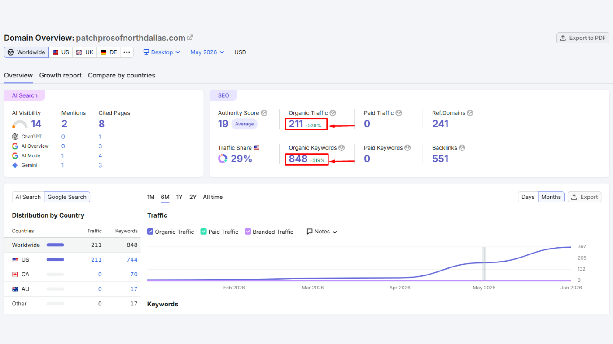The width and height of the screenshot is (613, 344).
Task: Click the Cited Pages value 8
Action: click(x=101, y=124)
